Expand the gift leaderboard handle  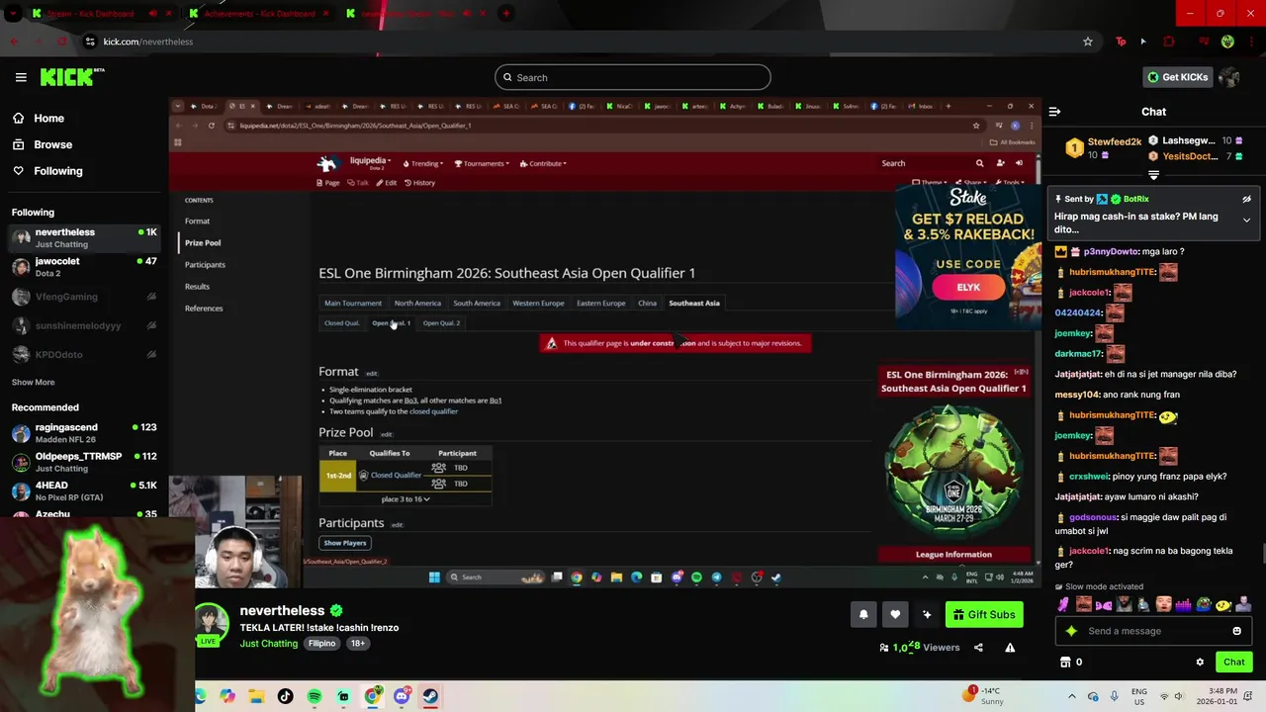coord(1153,175)
